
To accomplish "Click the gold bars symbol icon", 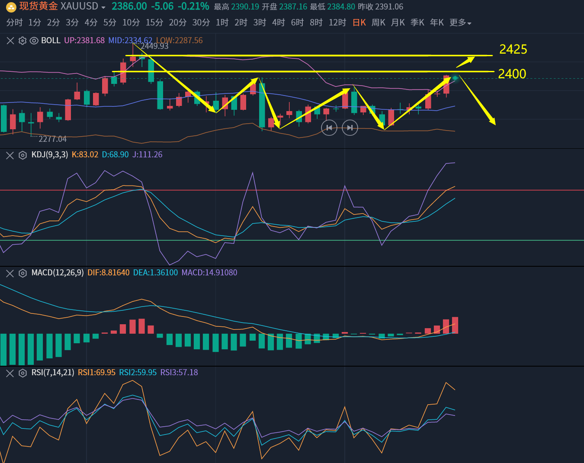I will click(x=11, y=7).
